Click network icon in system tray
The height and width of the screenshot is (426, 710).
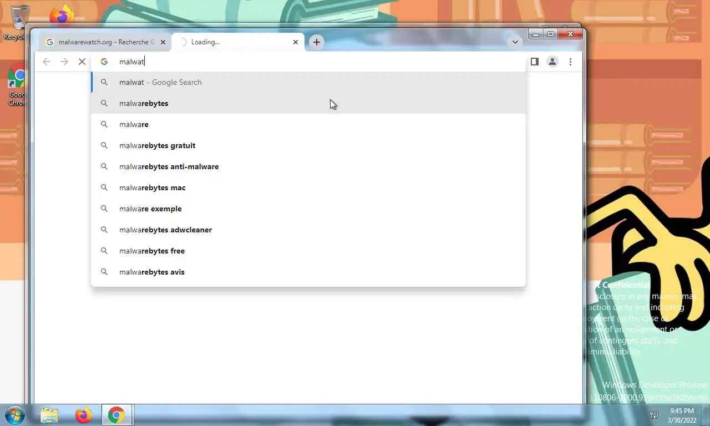click(654, 415)
